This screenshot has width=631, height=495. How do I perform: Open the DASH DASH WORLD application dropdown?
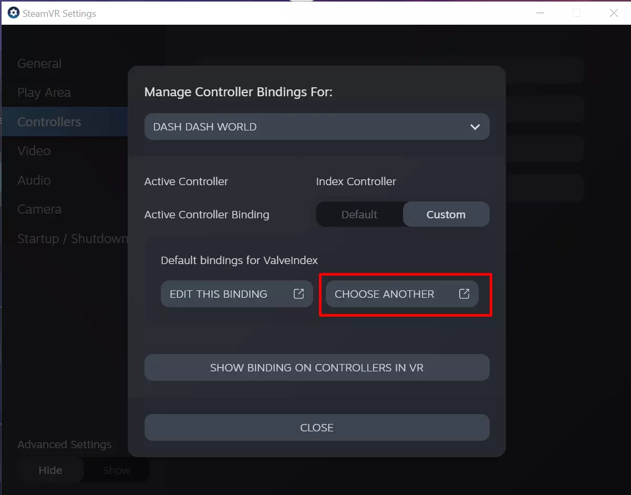pyautogui.click(x=317, y=127)
